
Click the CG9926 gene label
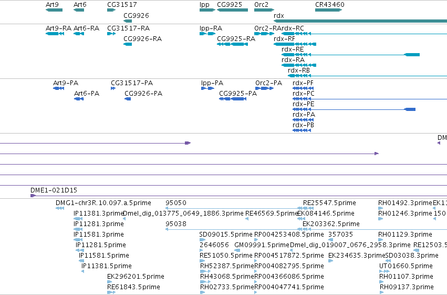point(136,15)
